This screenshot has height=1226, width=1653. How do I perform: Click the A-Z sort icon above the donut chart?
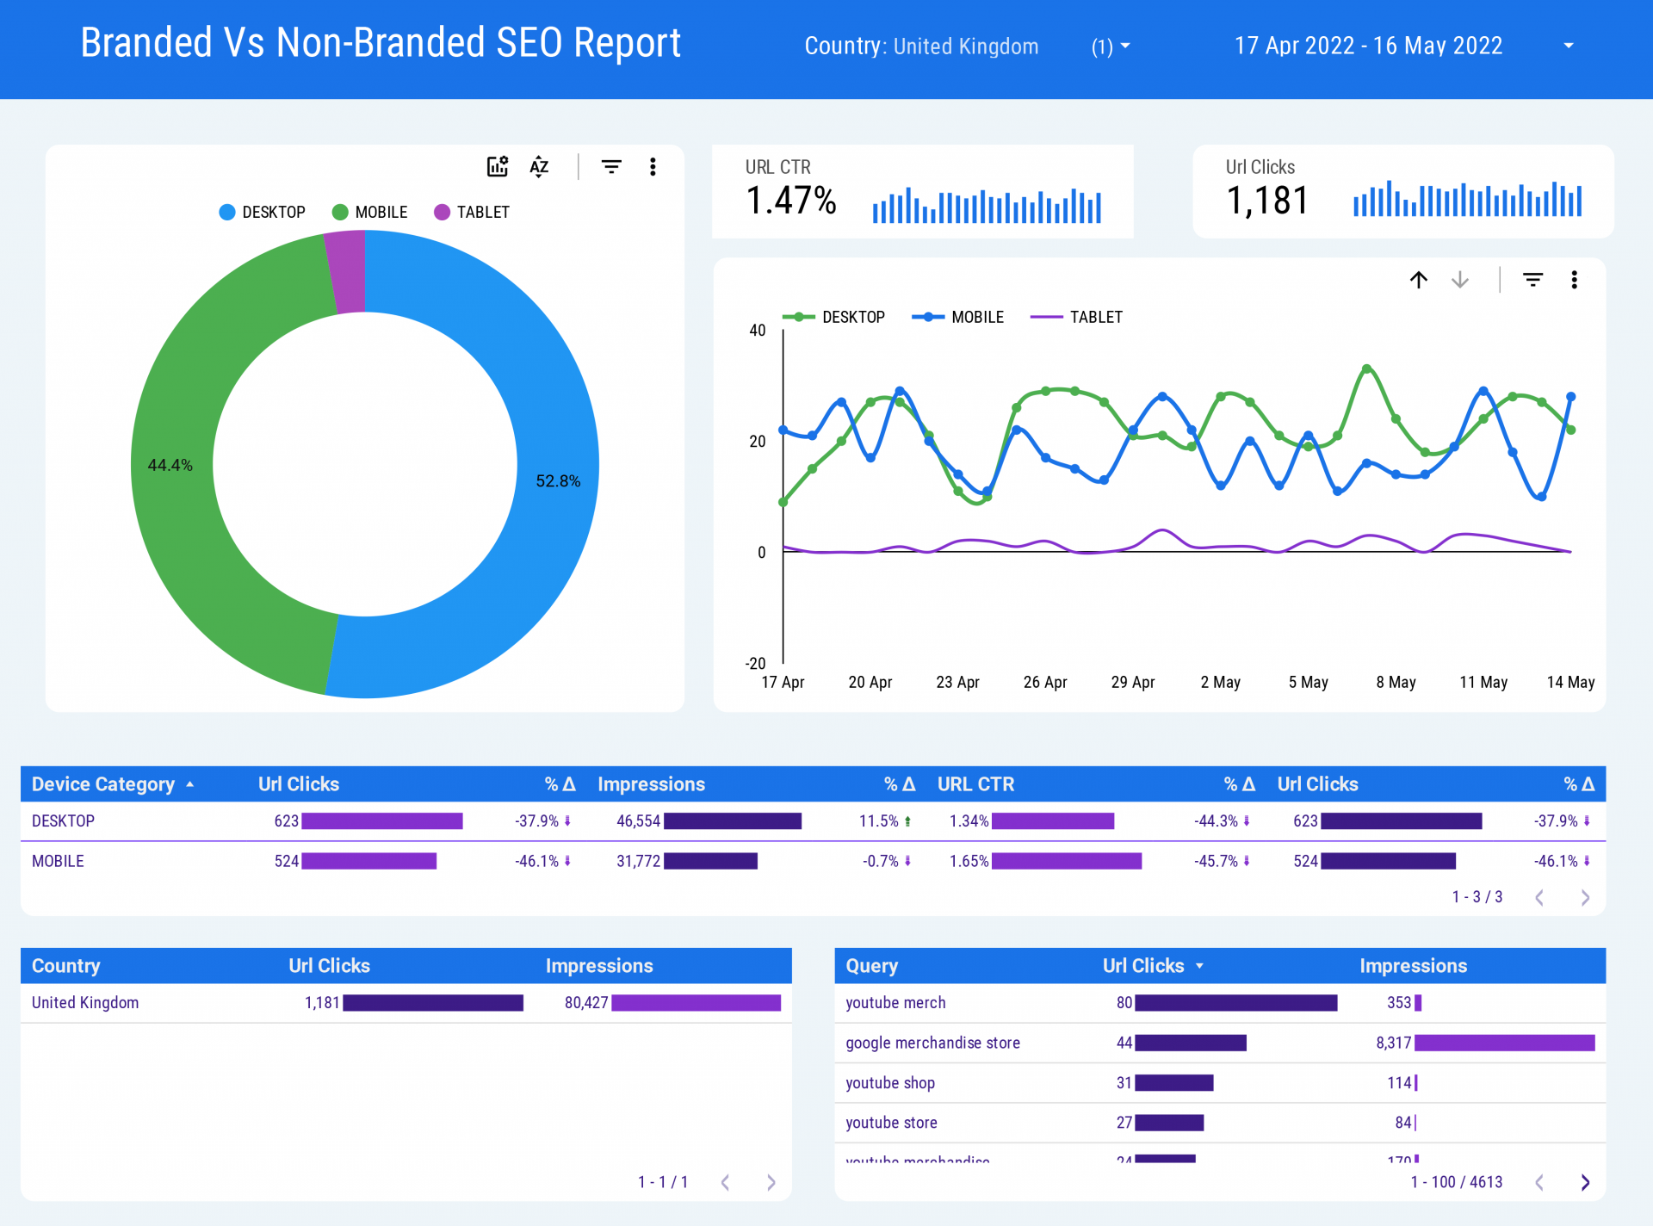pyautogui.click(x=539, y=166)
